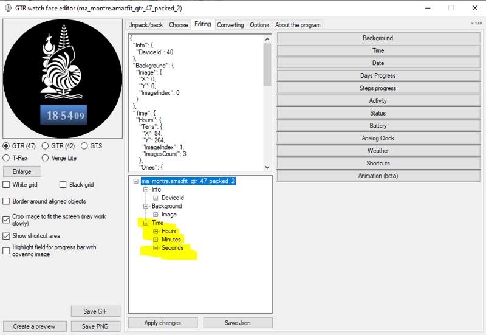This screenshot has width=486, height=335.
Task: Toggle Show shortcut area checkbox
Action: tap(6, 236)
